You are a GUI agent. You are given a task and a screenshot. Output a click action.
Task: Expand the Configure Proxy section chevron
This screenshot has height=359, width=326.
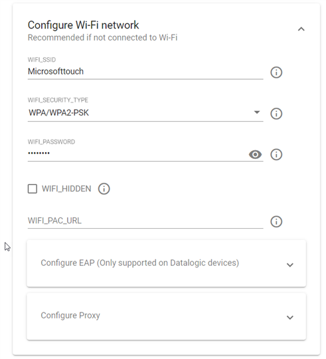(290, 317)
